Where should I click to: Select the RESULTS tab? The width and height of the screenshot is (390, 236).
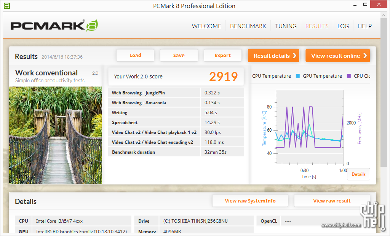pos(317,26)
